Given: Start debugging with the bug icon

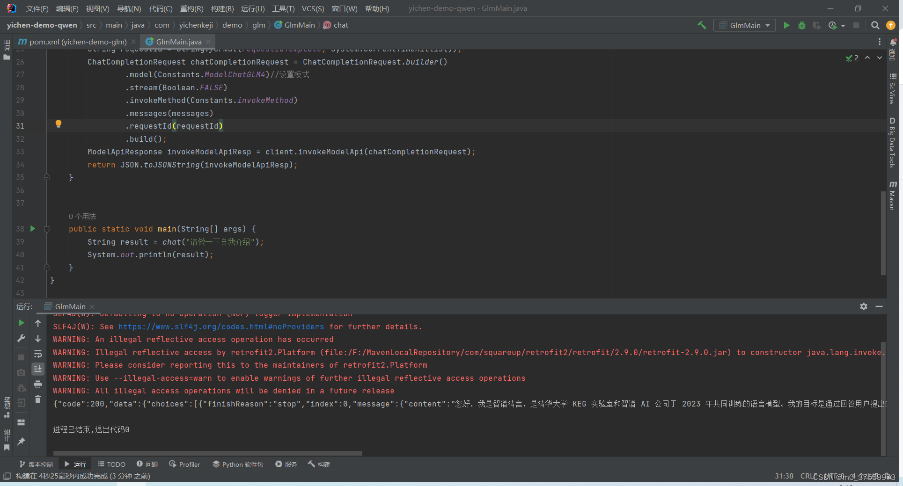Looking at the screenshot, I should [x=802, y=25].
